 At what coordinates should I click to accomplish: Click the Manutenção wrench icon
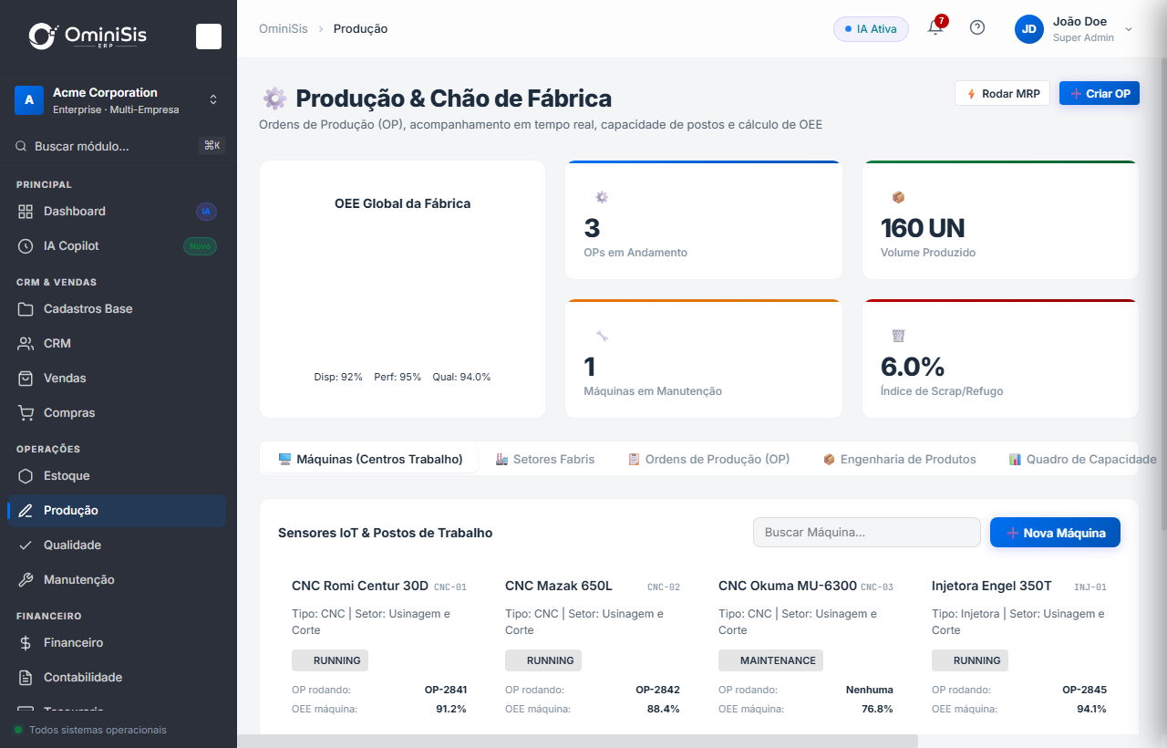click(x=26, y=580)
